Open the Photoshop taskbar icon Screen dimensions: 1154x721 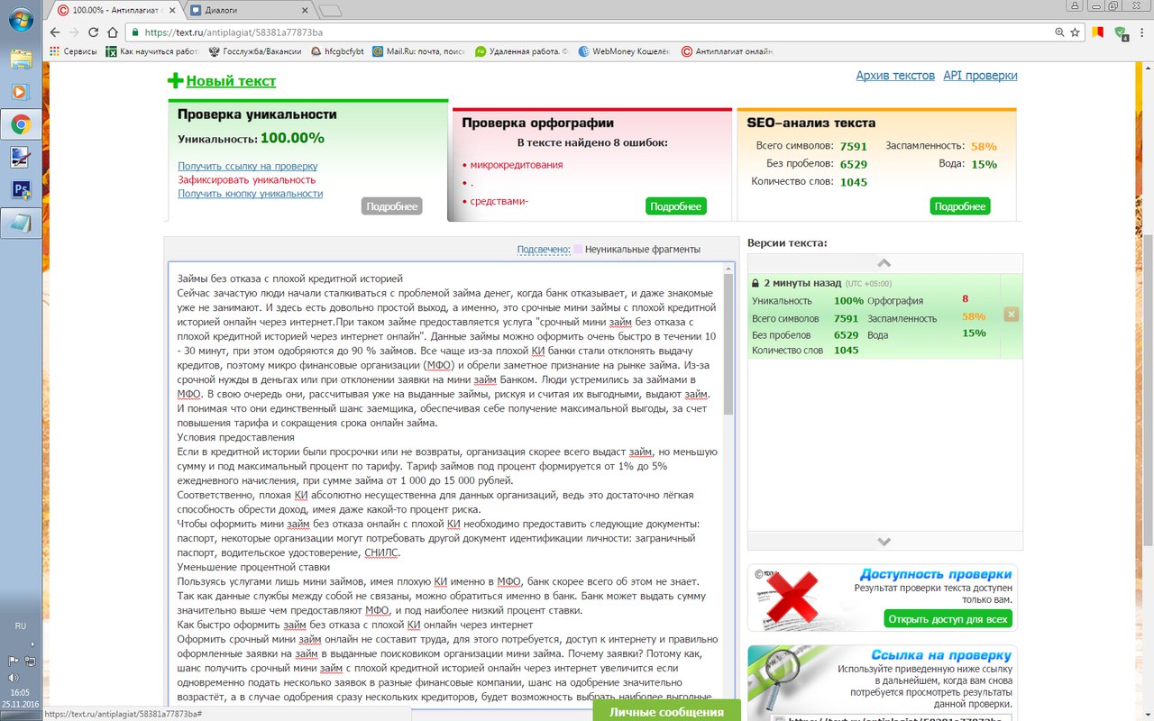click(x=20, y=189)
